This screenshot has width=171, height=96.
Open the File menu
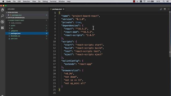14,1
